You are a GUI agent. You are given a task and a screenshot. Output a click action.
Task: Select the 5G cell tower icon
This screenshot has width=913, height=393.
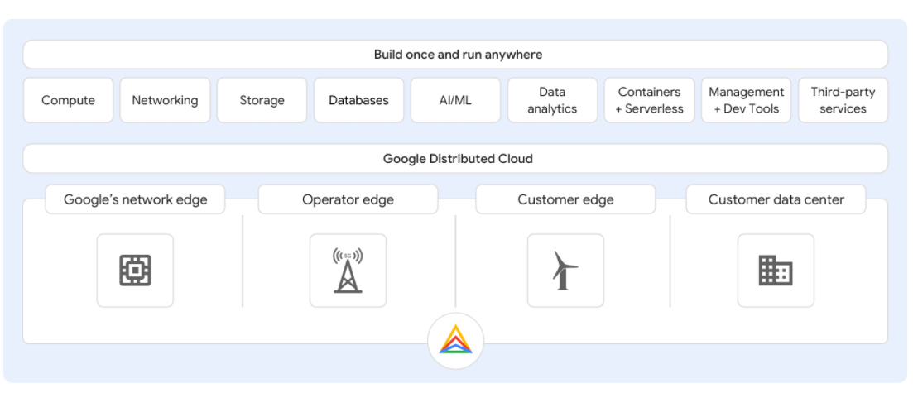(x=348, y=271)
